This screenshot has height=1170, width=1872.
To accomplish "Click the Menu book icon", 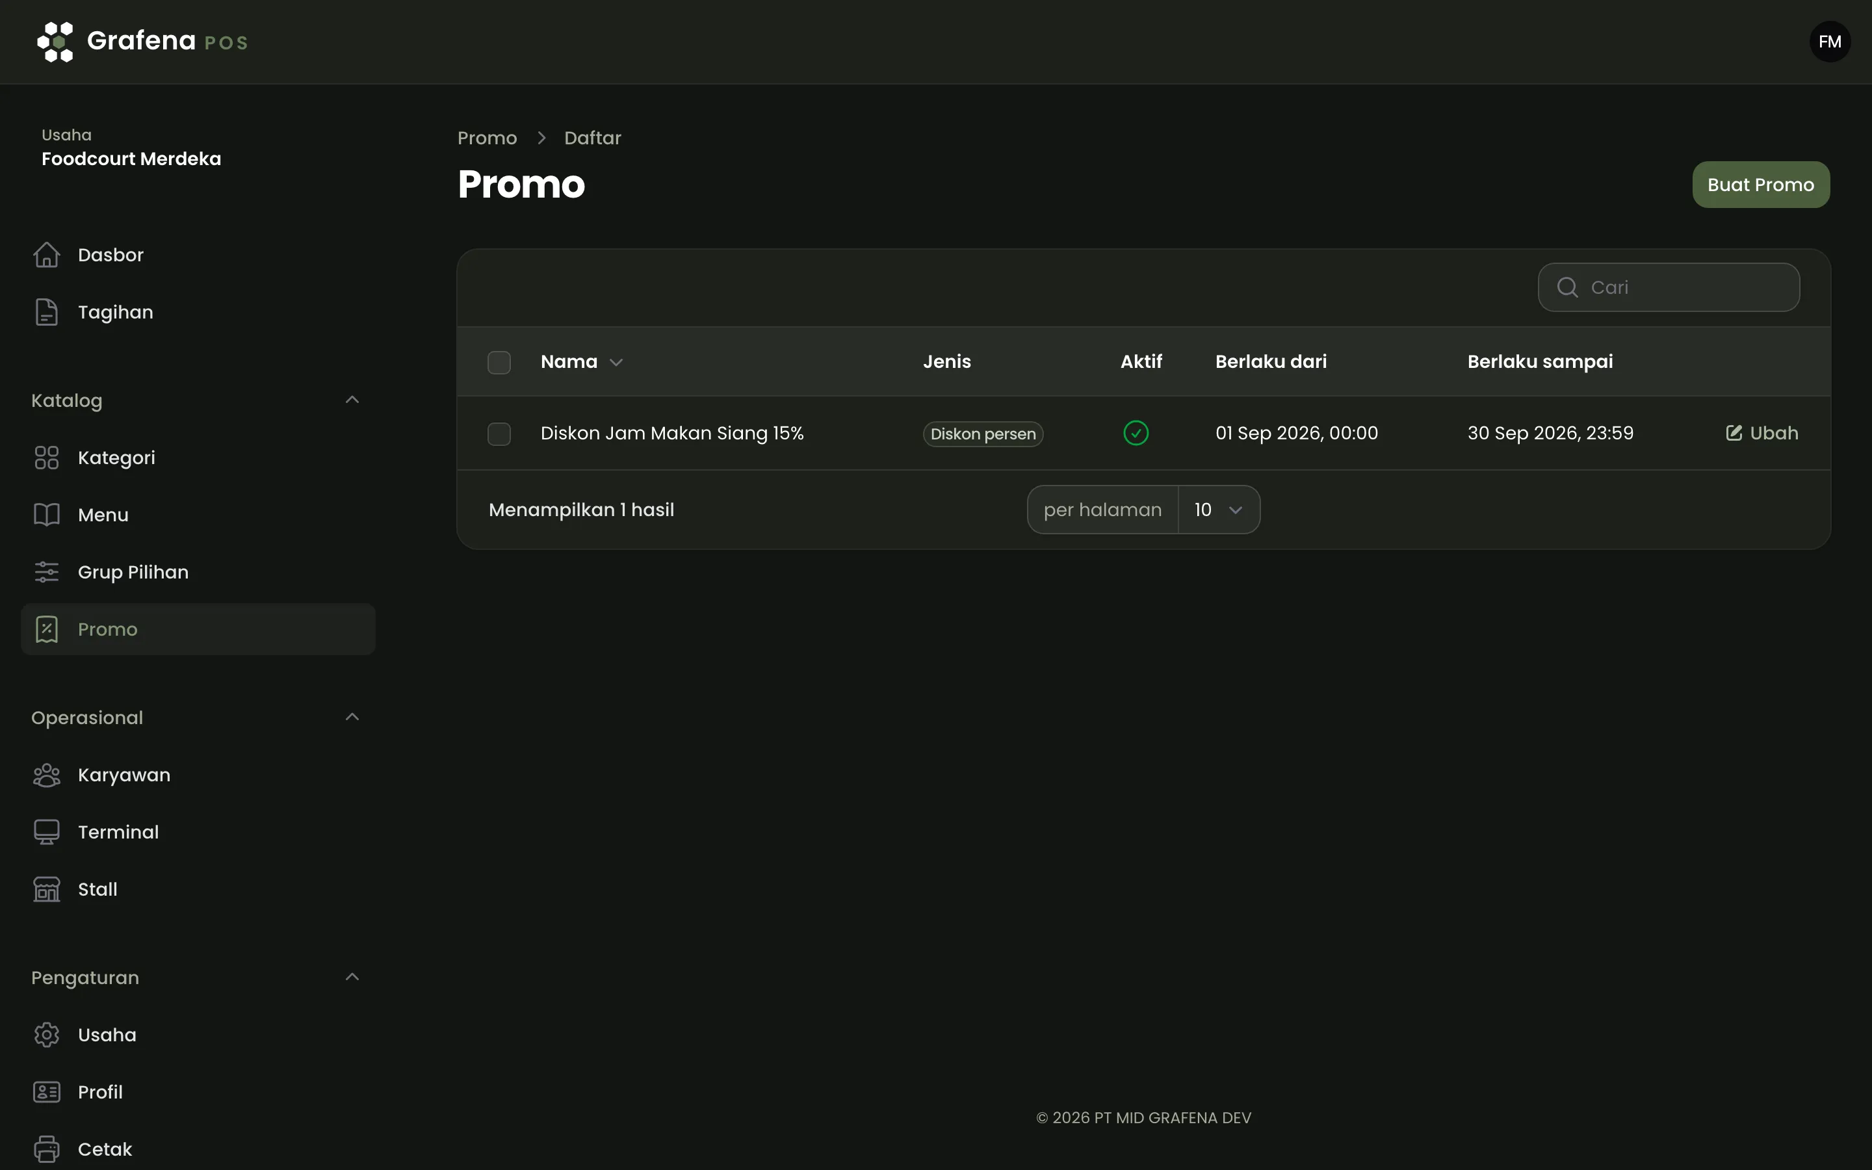I will click(x=46, y=515).
